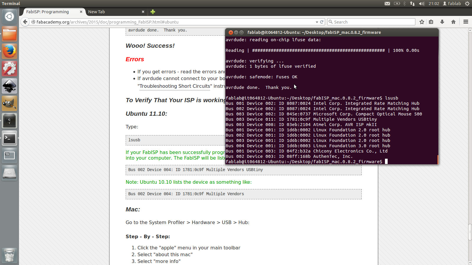This screenshot has height=265, width=472.
Task: Minimize the terminal window
Action: pyautogui.click(x=236, y=32)
